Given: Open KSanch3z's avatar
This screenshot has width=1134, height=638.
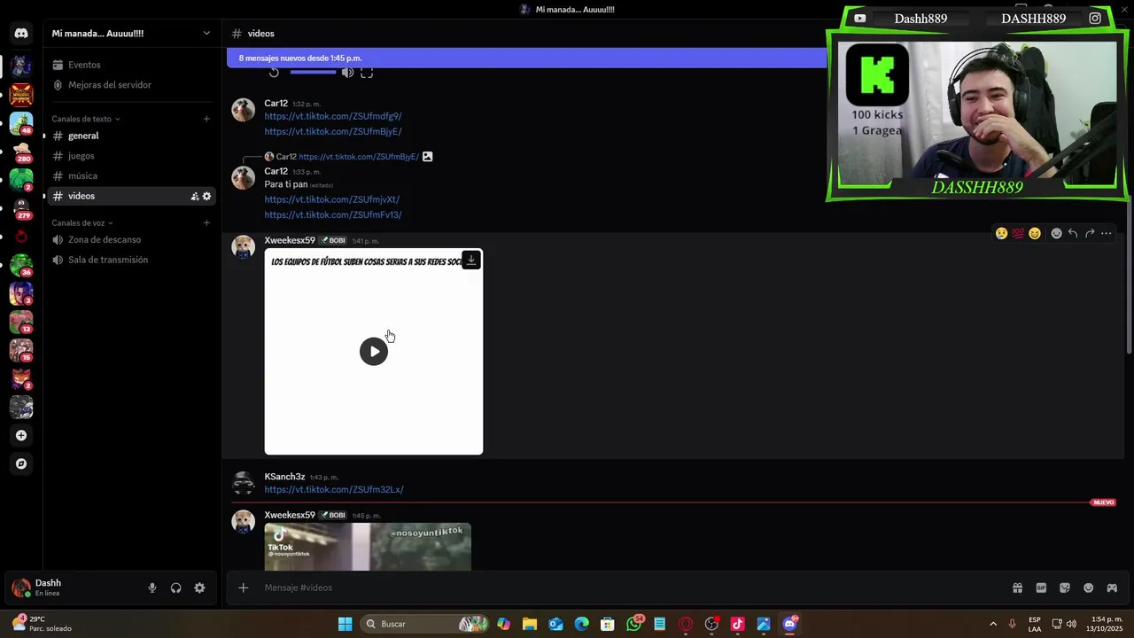Looking at the screenshot, I should click(243, 483).
